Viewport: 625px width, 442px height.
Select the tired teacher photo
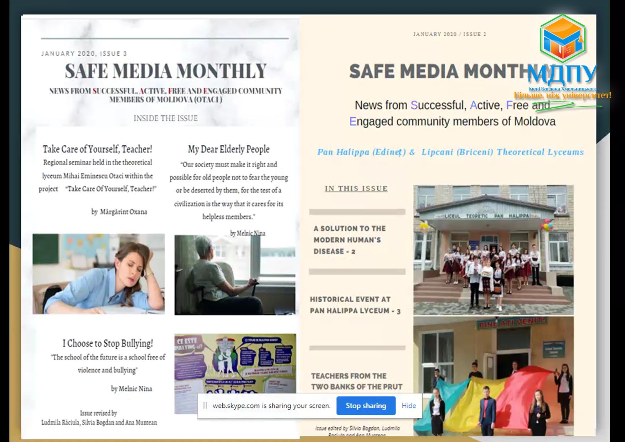99,274
